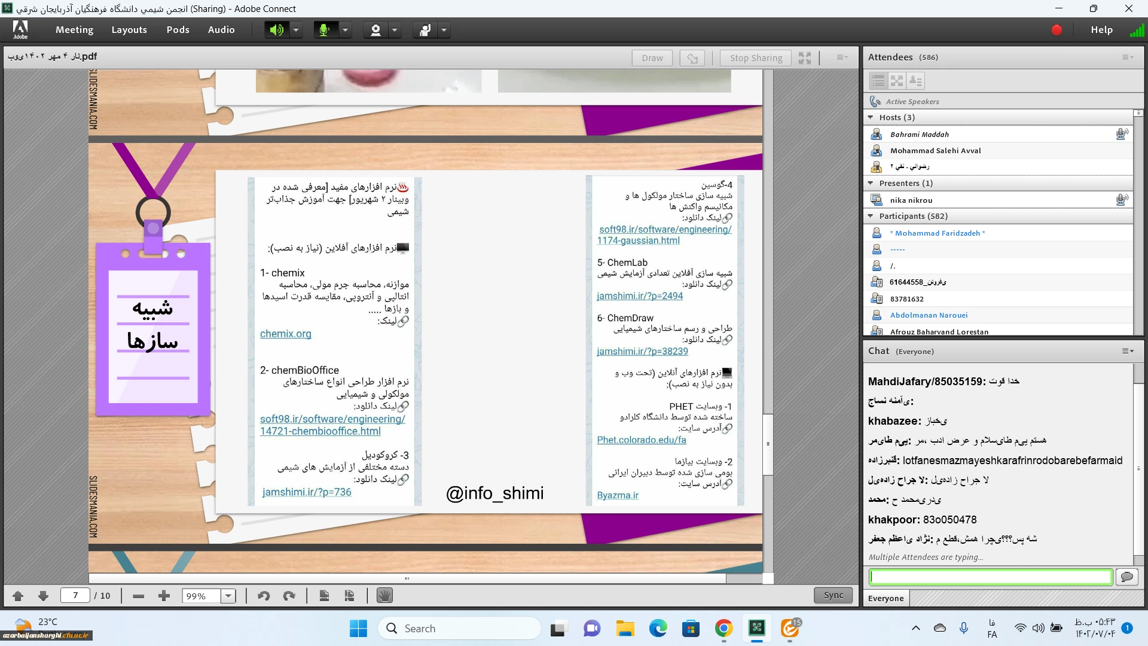Open the speaker options dropdown arrow
Image resolution: width=1148 pixels, height=646 pixels.
click(296, 30)
